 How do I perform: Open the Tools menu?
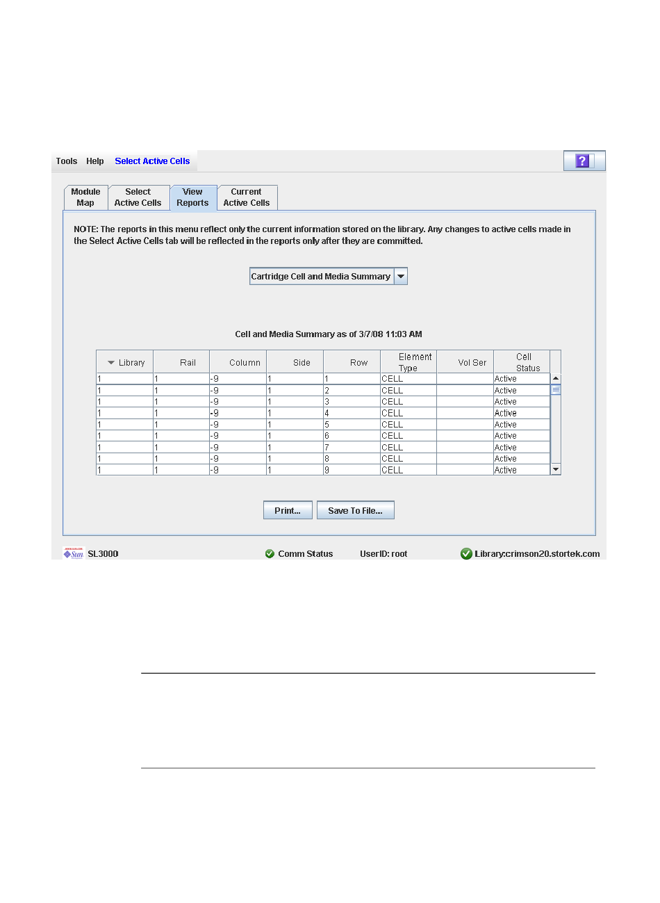point(67,161)
